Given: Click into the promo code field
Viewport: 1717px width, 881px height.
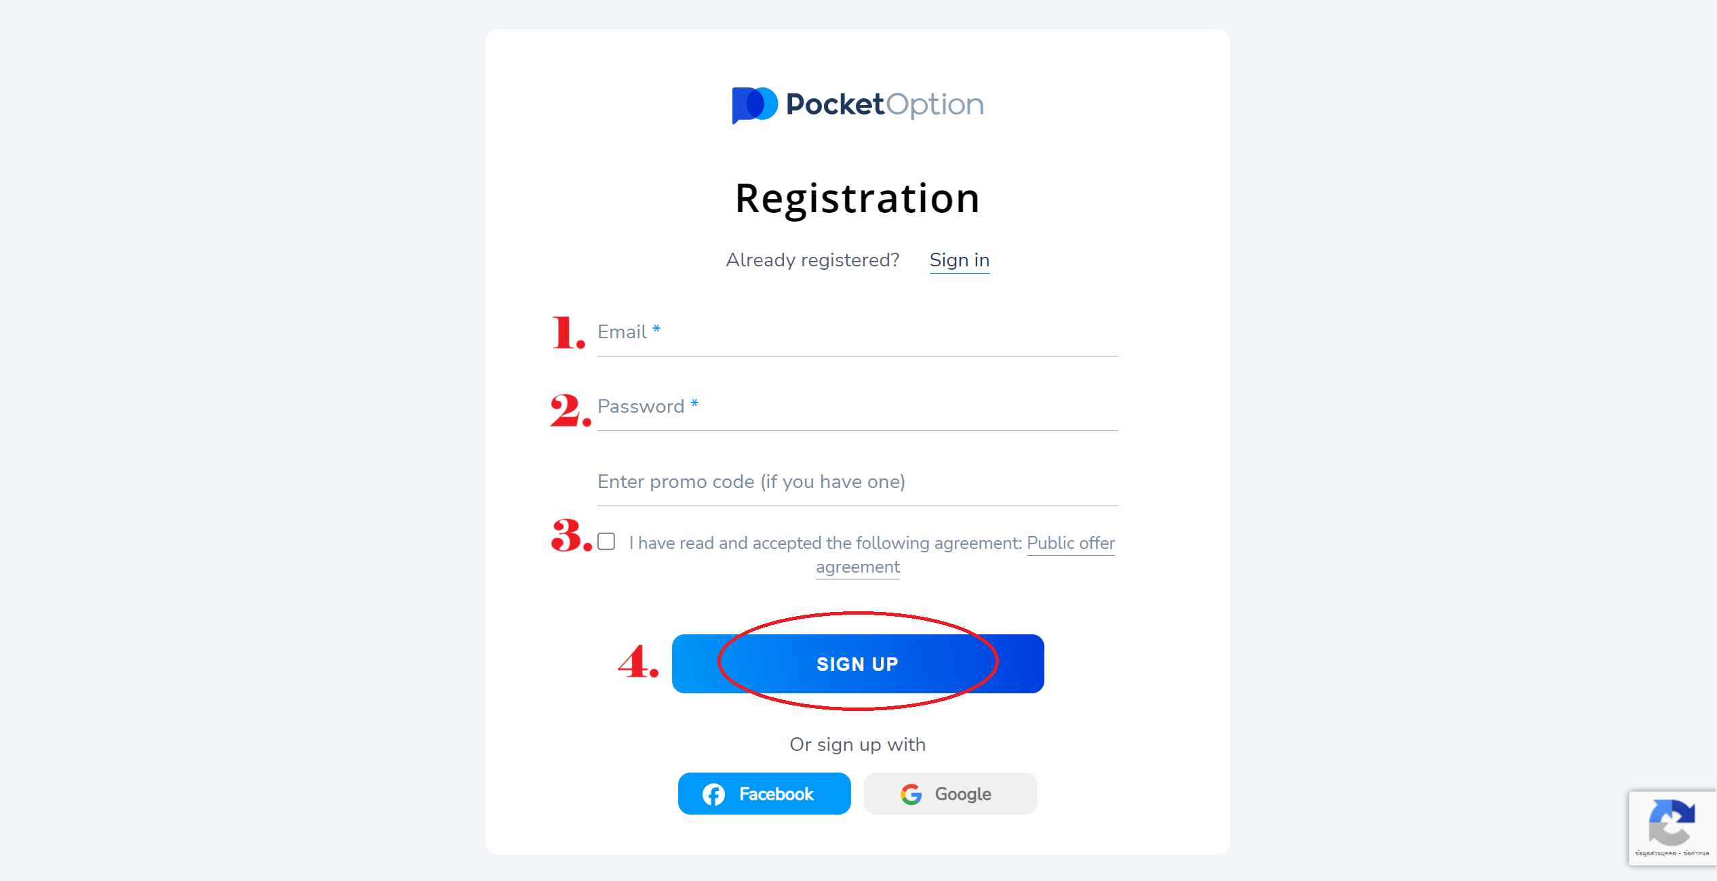Looking at the screenshot, I should [x=858, y=483].
